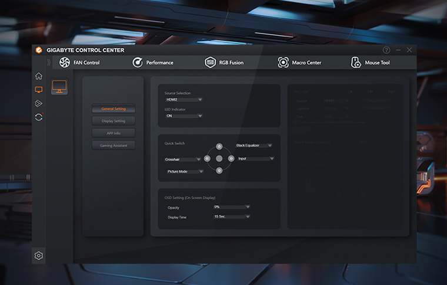Select the orange monitor sidebar icon
Image resolution: width=447 pixels, height=285 pixels.
(38, 90)
